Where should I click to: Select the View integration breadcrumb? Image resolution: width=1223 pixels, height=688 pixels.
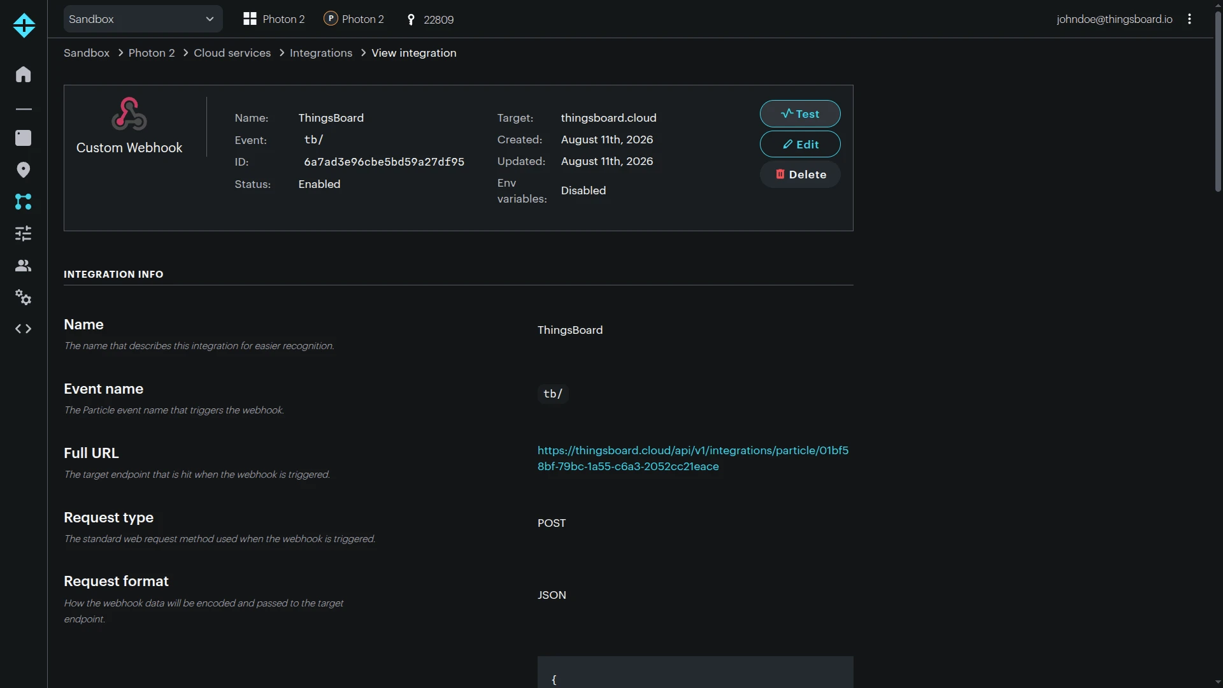tap(414, 53)
